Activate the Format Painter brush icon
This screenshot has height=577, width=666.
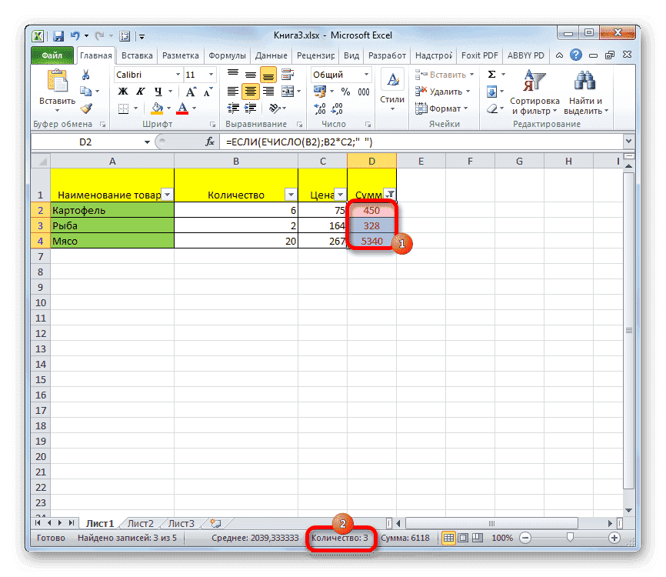pyautogui.click(x=85, y=108)
